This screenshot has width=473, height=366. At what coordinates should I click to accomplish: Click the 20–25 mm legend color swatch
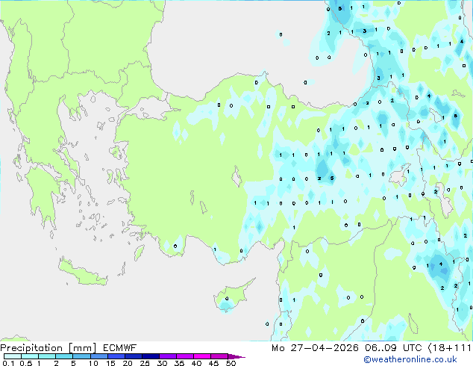tap(133, 356)
